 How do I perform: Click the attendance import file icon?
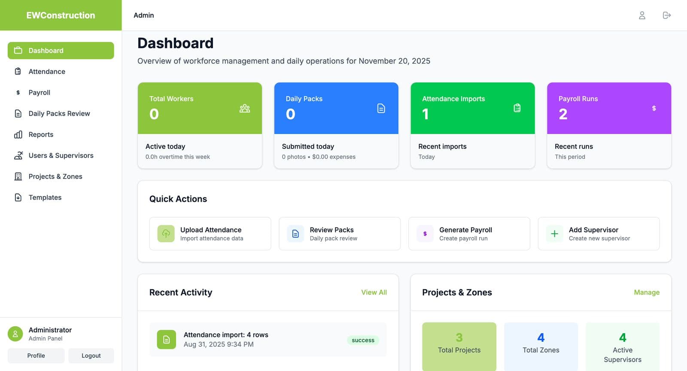pyautogui.click(x=166, y=340)
